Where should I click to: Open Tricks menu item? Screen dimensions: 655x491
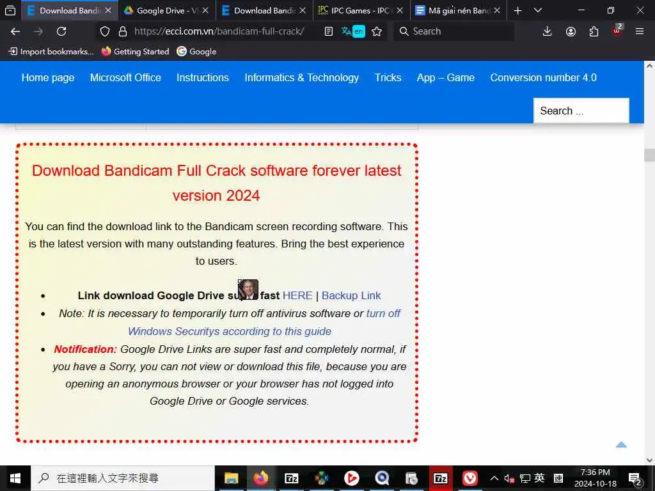coord(388,77)
